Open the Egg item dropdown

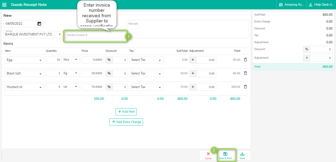click(x=24, y=60)
